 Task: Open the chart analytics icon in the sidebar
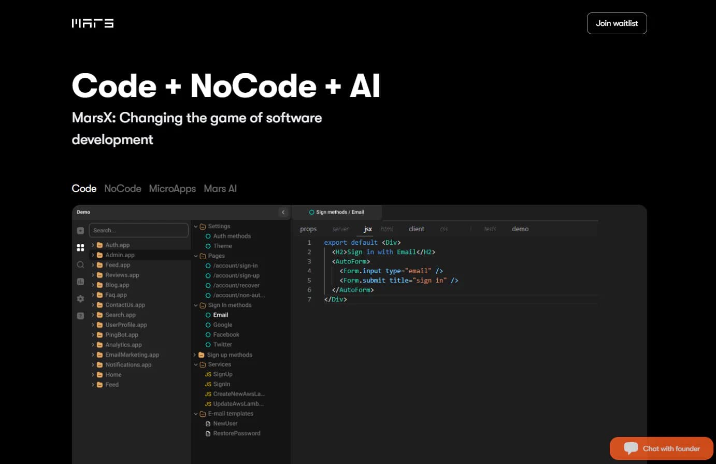tap(80, 282)
